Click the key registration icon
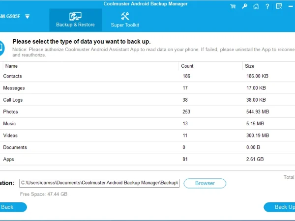Screen dimensions: 295x221 point(244,6)
